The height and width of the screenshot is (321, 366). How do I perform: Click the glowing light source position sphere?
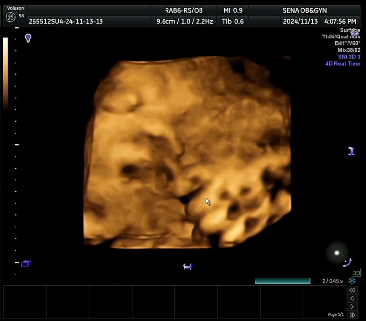337,253
